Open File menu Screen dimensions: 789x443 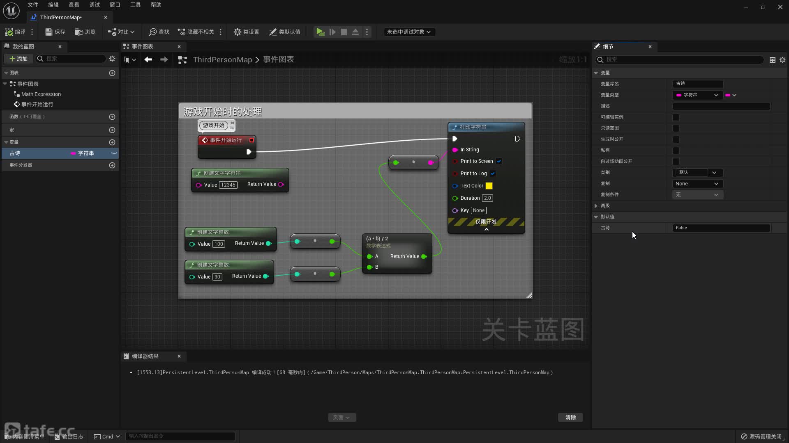[x=33, y=5]
